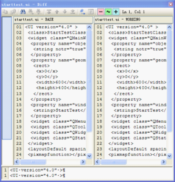Click '<class>StartTestClass' line in WORKING pane
175x182 pixels.
click(x=137, y=33)
